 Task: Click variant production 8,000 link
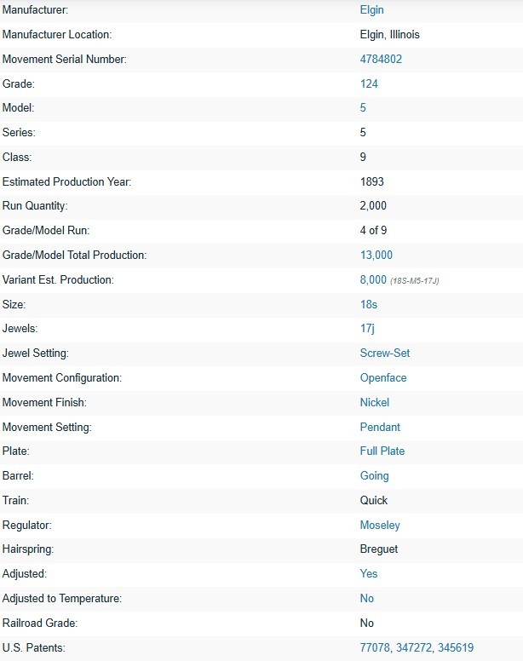(x=373, y=279)
